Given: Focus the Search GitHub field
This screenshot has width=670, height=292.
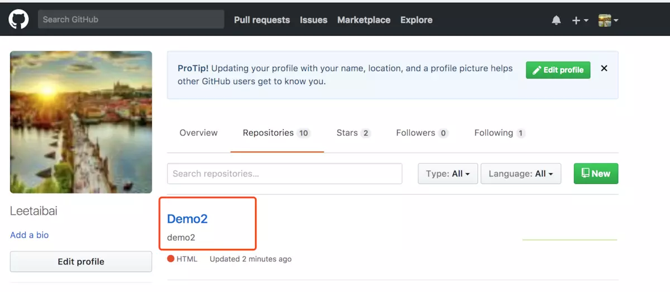Looking at the screenshot, I should 131,20.
